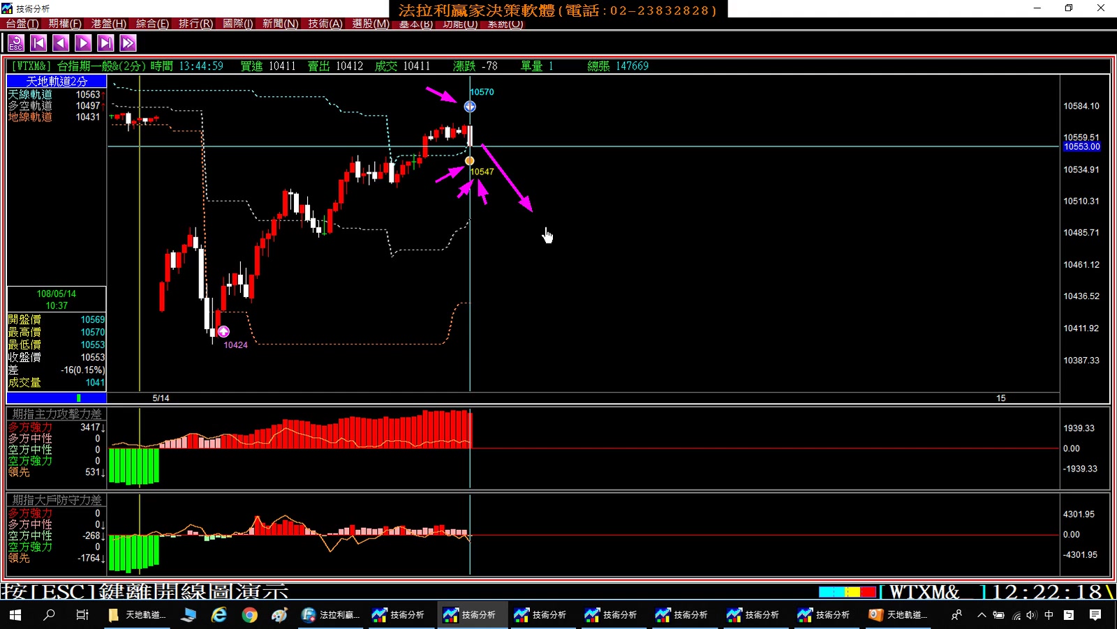Click the blue scroll bar under price panel
The width and height of the screenshot is (1117, 629).
coord(57,398)
